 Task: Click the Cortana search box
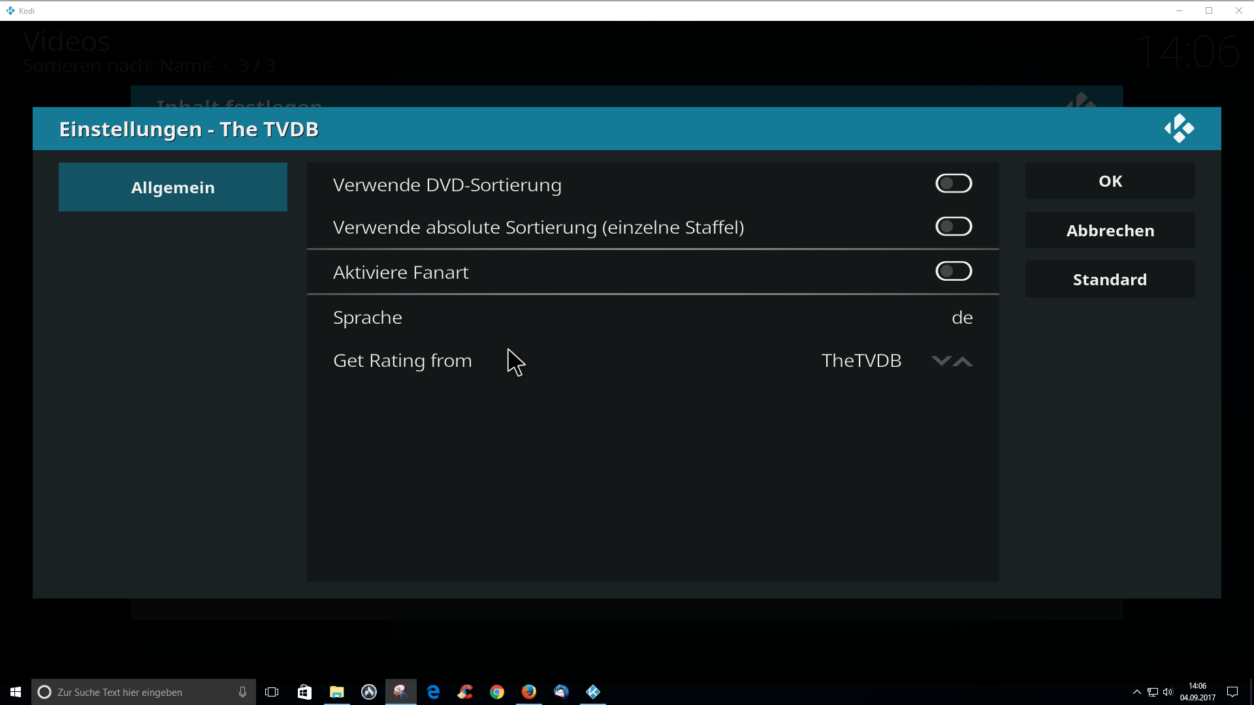coord(144,692)
